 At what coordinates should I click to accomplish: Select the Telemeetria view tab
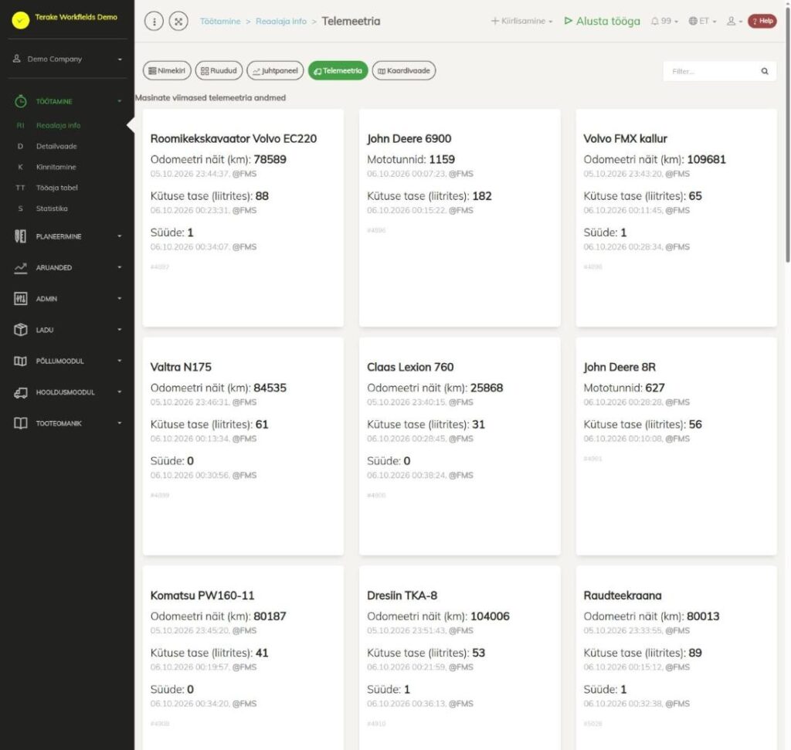pyautogui.click(x=338, y=70)
